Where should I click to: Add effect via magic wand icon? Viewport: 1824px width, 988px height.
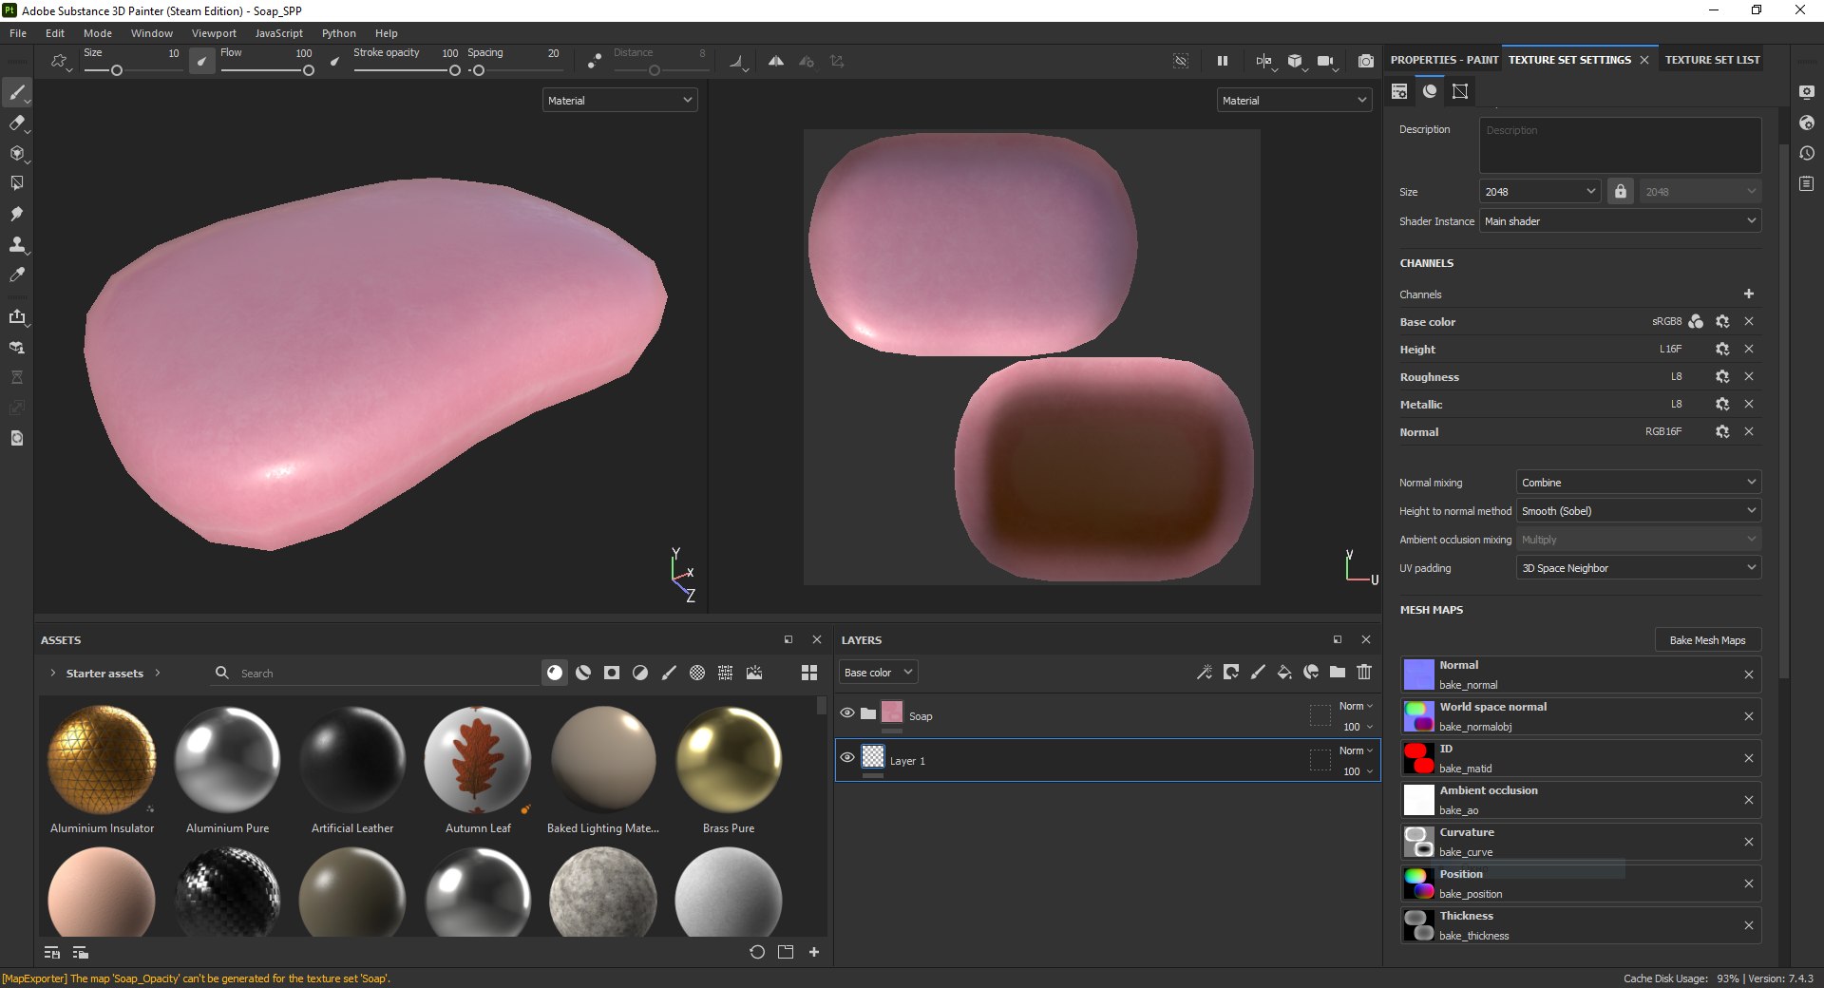1204,672
